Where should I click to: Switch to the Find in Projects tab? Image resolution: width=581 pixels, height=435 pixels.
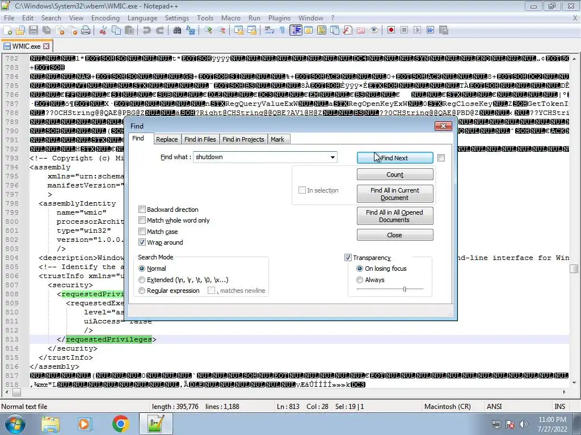[243, 139]
